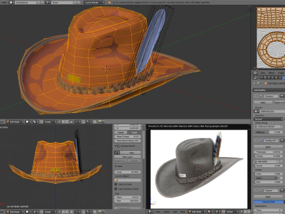Click the Compositing screen layout name field

coord(26,2)
